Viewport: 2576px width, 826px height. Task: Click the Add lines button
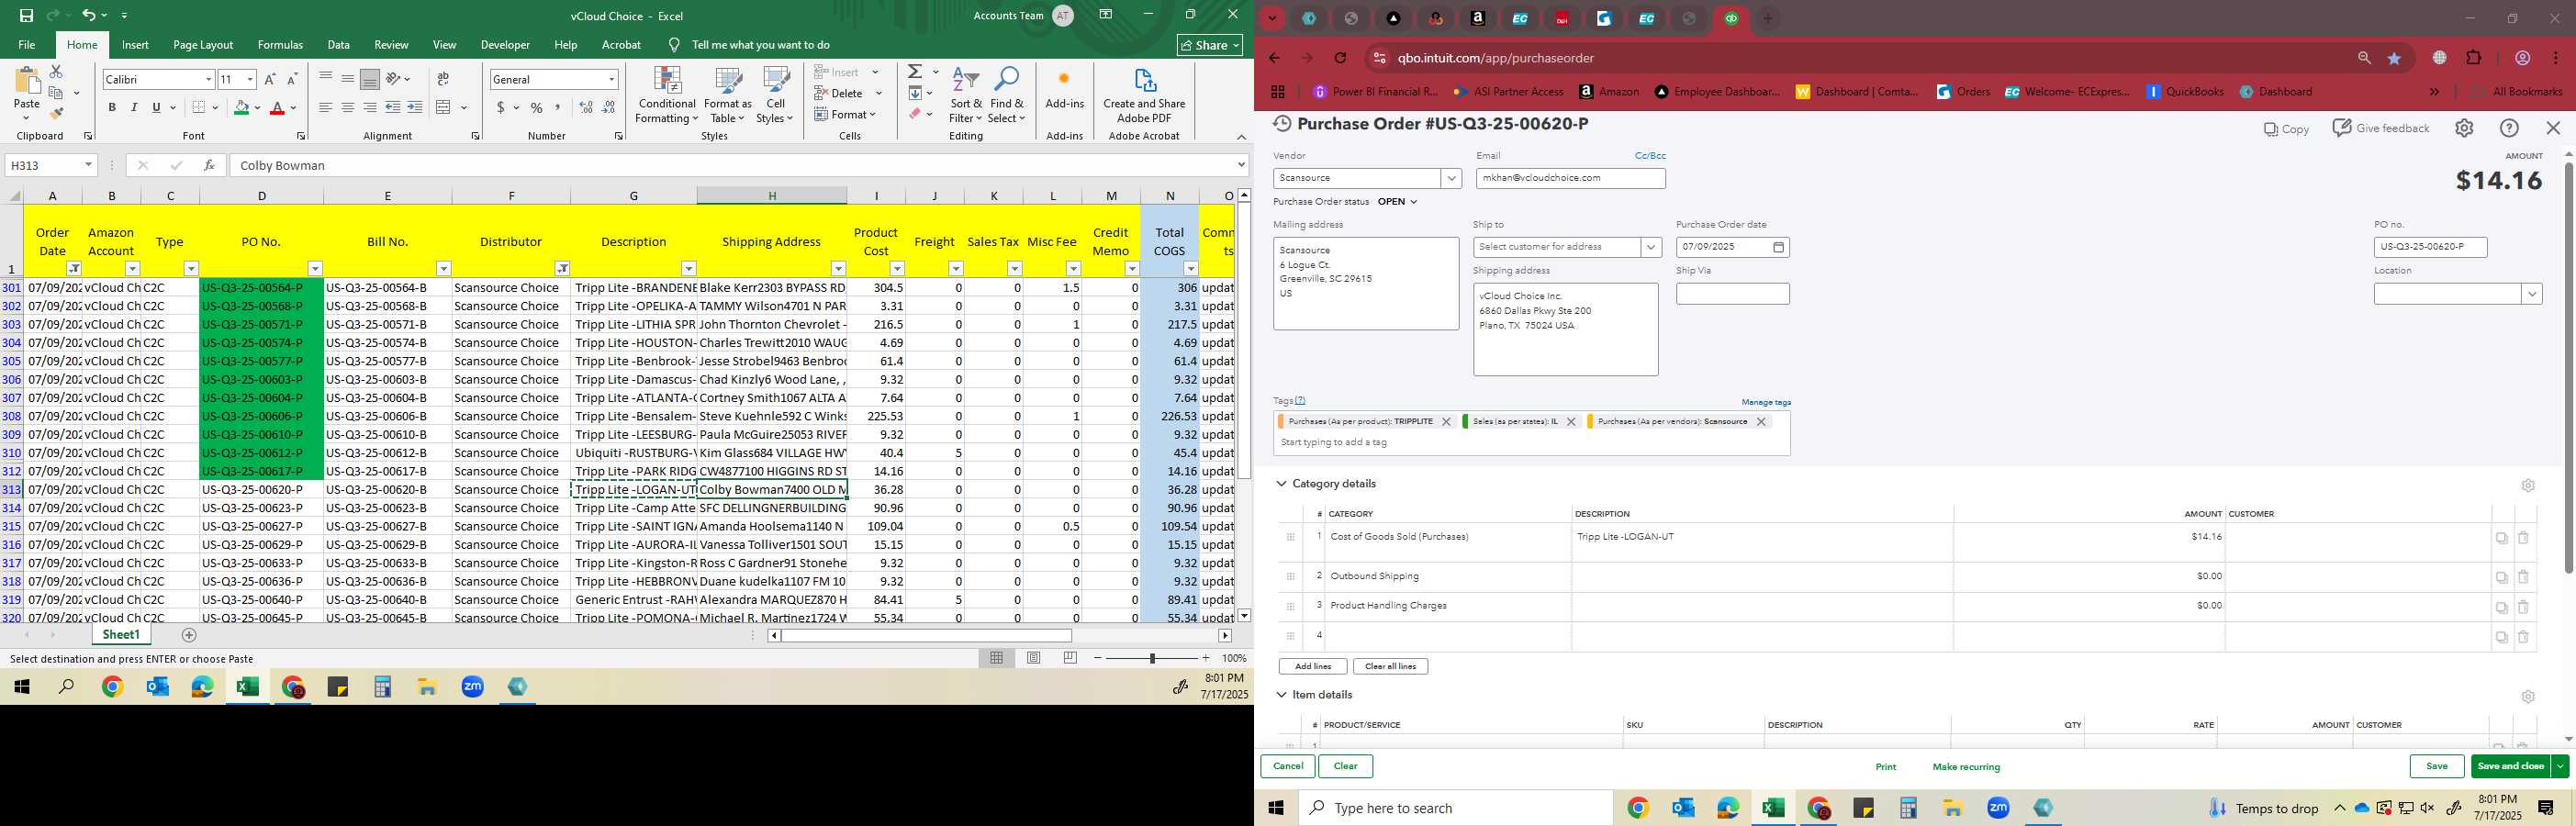click(1312, 666)
